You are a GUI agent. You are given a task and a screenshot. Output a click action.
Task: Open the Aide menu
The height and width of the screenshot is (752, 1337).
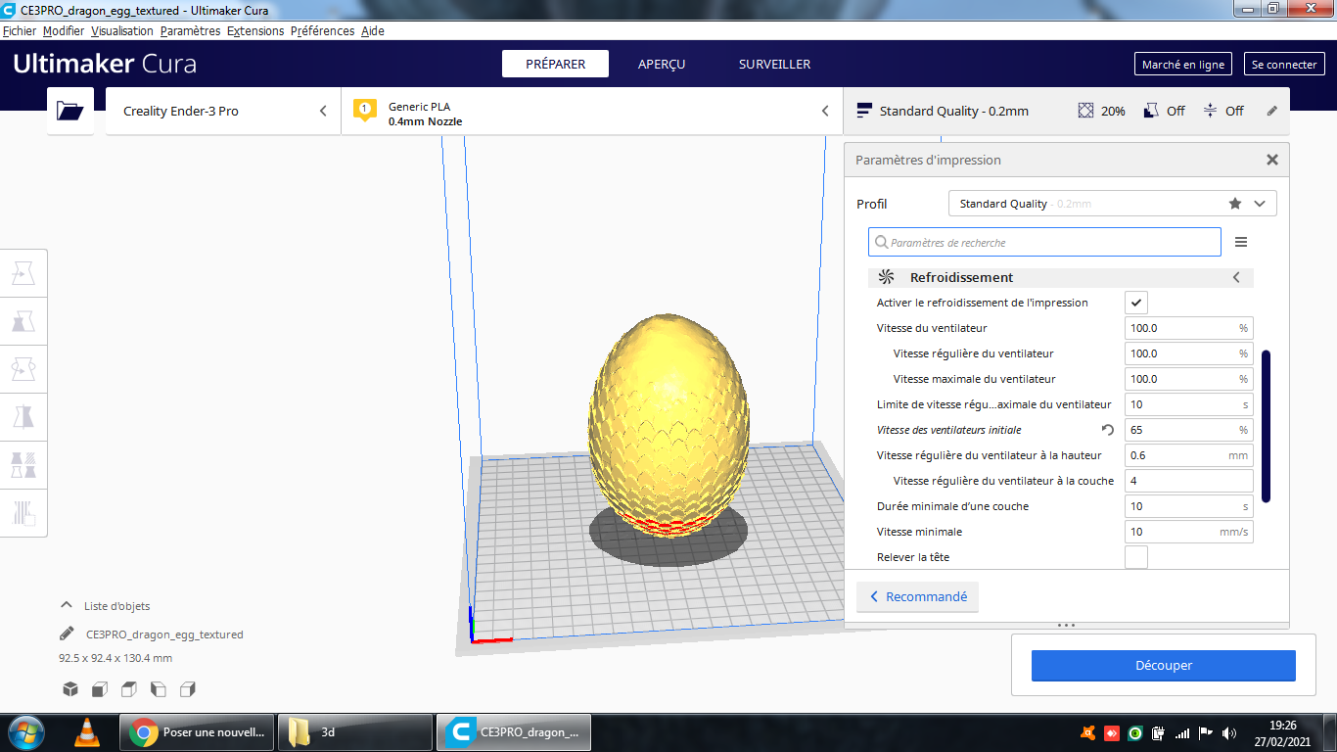[x=373, y=31]
